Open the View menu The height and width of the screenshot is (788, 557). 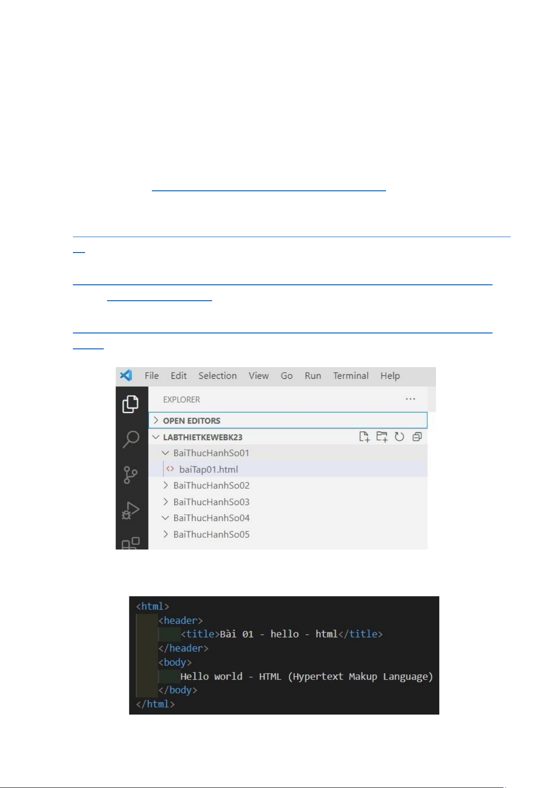[x=258, y=376]
